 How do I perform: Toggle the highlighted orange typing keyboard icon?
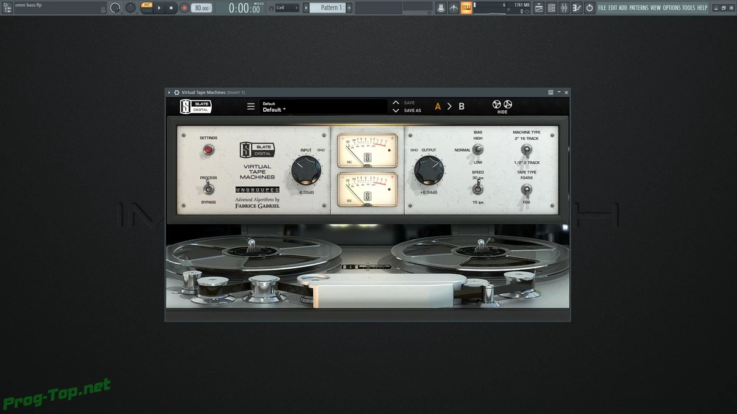click(467, 8)
